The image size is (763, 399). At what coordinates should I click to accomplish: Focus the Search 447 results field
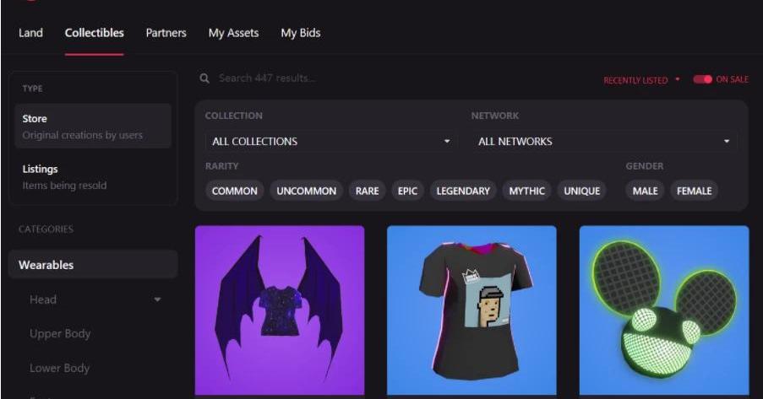tap(267, 78)
